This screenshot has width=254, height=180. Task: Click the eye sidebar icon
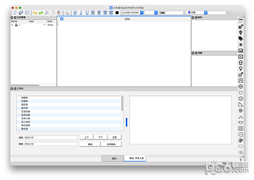pyautogui.click(x=240, y=123)
